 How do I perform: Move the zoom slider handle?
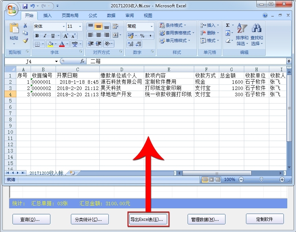[261, 179]
